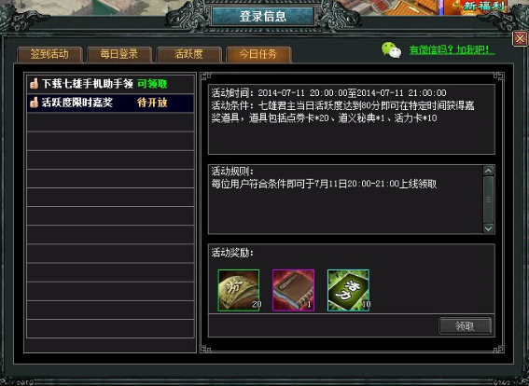This screenshot has width=529, height=386.
Task: Select the 下载七雄手机助手领 task row
Action: point(110,84)
